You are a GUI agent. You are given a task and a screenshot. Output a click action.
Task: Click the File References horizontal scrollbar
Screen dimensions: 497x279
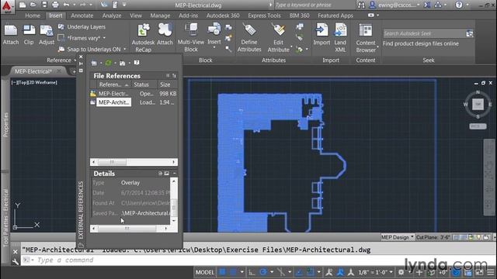pos(134,162)
